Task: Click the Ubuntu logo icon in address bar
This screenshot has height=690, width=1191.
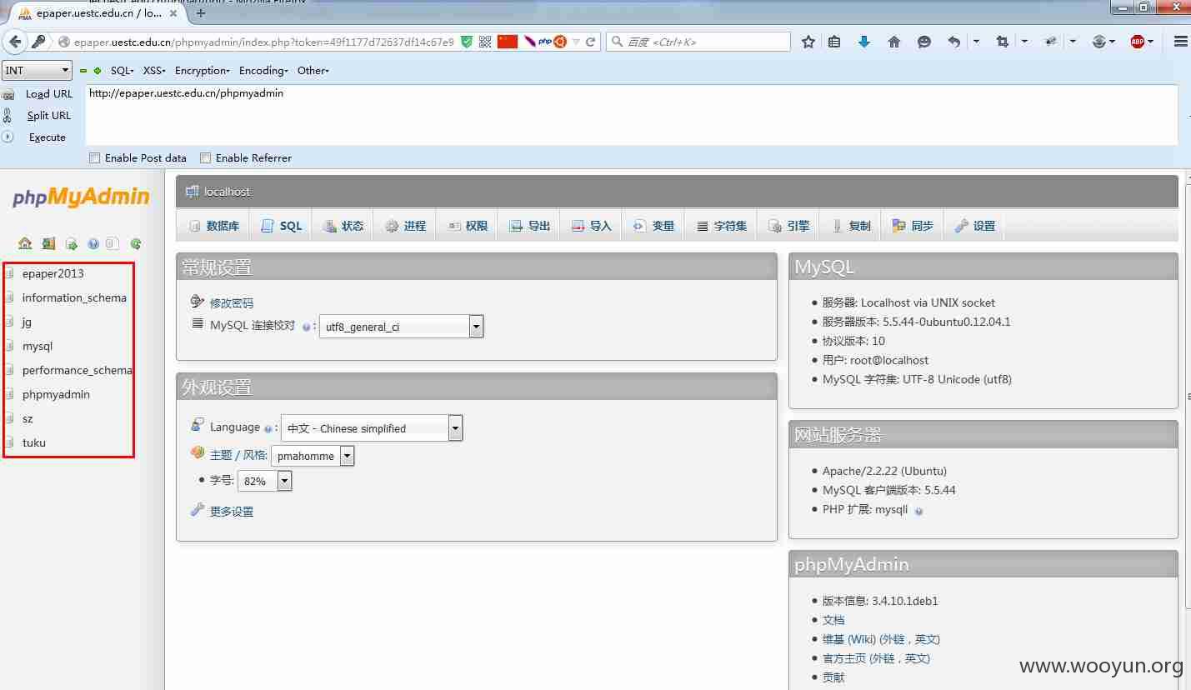Action: (x=560, y=42)
